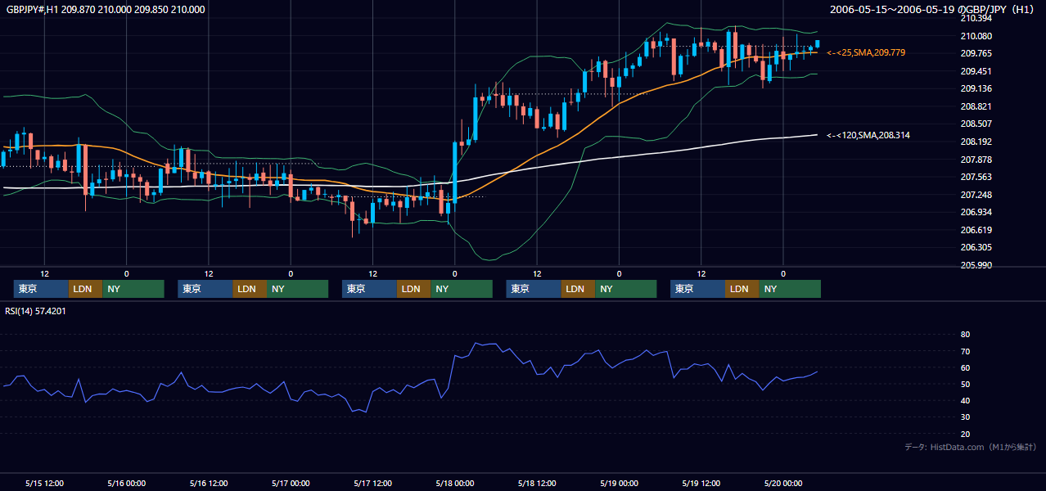Image resolution: width=1046 pixels, height=491 pixels.
Task: Click price axis label 209.451
Action: [x=976, y=71]
